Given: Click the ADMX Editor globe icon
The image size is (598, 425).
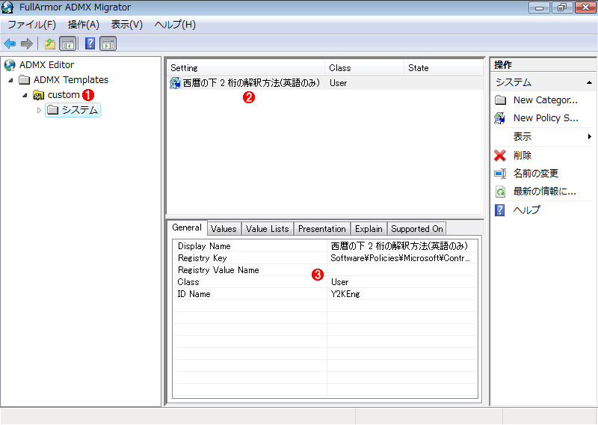Looking at the screenshot, I should click(x=10, y=65).
